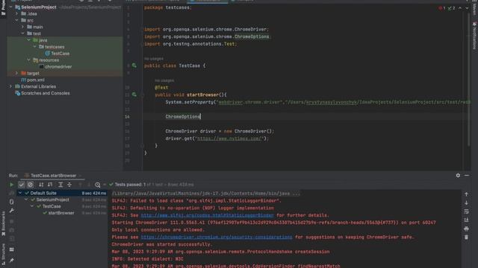
Task: Select startBrowser in test results
Action: [61, 213]
